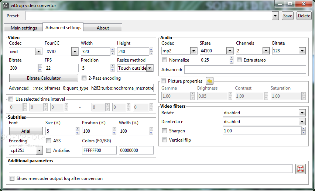Click the subtitle Size spinner arrows
Image resolution: width=315 pixels, height=191 pixels.
pyautogui.click(x=78, y=131)
